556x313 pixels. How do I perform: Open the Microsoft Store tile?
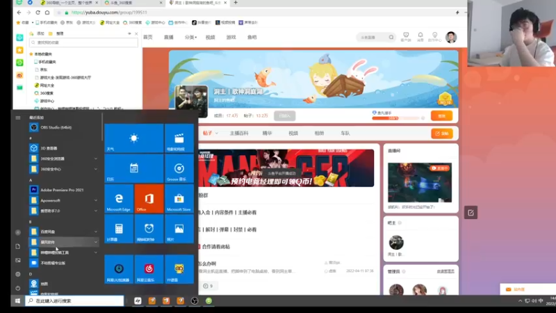point(179,198)
